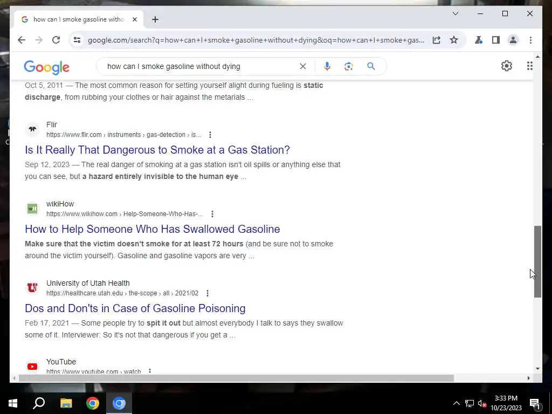Open Google quick settings gear

click(507, 66)
